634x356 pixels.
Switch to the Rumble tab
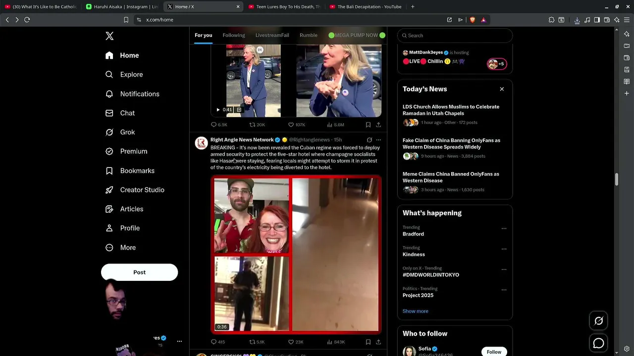point(309,35)
